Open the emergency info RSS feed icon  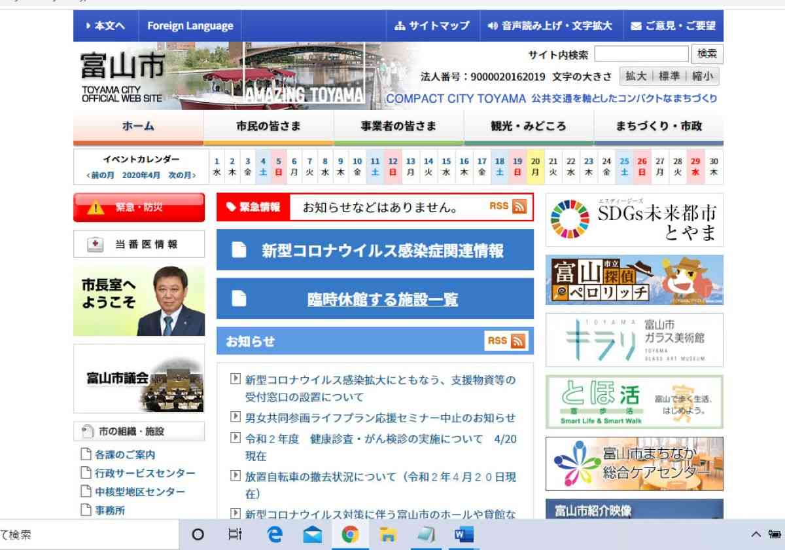point(519,207)
